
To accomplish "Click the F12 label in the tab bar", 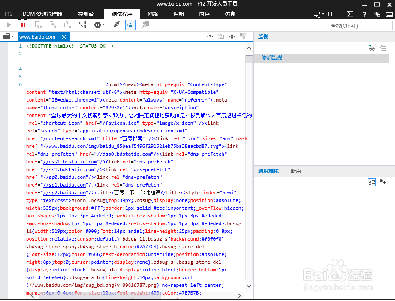I will pyautogui.click(x=9, y=14).
